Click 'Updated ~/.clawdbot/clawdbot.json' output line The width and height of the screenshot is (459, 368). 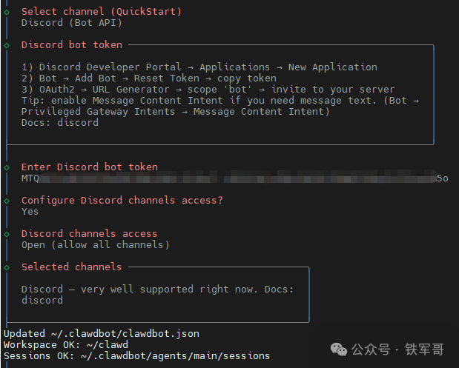click(x=102, y=334)
